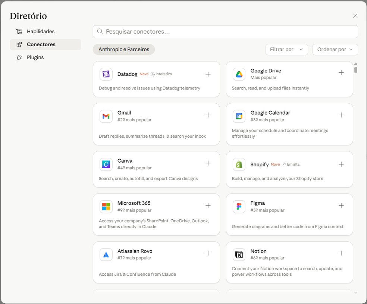
Task: Close the Diretório dialog
Action: tap(355, 16)
